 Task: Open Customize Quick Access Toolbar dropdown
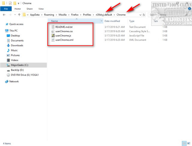click(x=18, y=3)
